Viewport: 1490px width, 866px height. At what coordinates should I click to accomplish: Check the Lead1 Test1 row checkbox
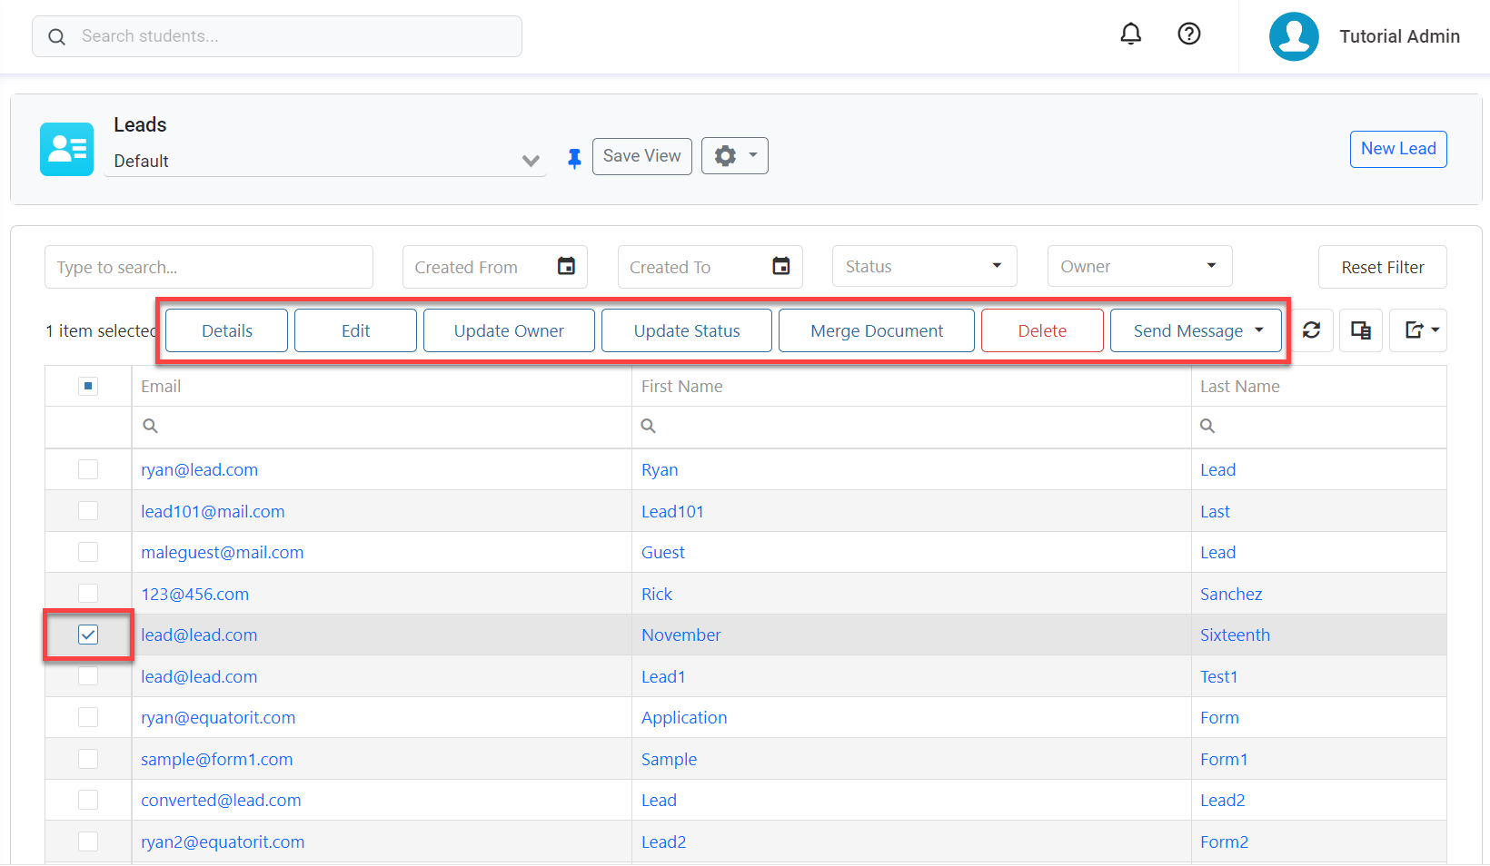(88, 676)
